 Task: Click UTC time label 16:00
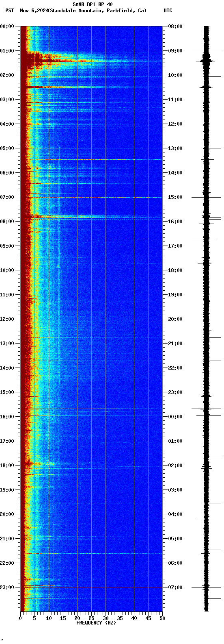point(175,222)
